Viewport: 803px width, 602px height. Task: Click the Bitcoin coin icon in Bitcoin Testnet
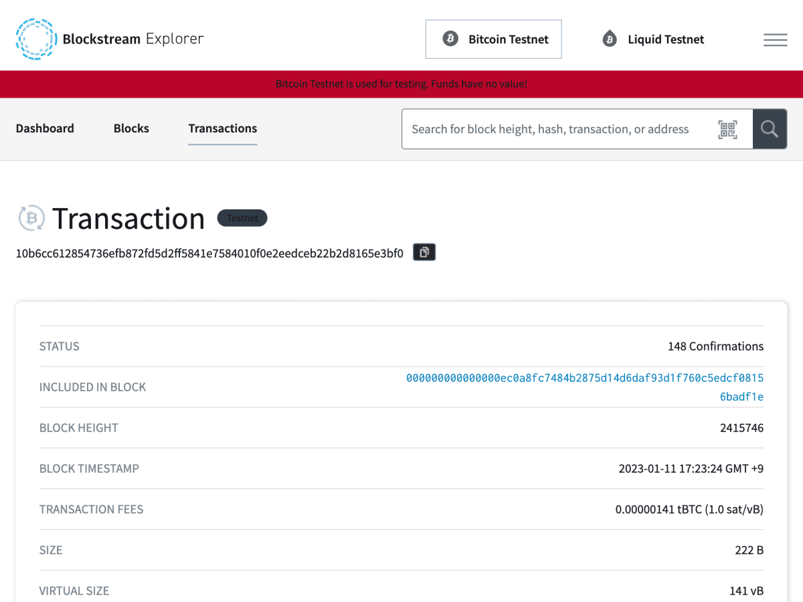450,39
